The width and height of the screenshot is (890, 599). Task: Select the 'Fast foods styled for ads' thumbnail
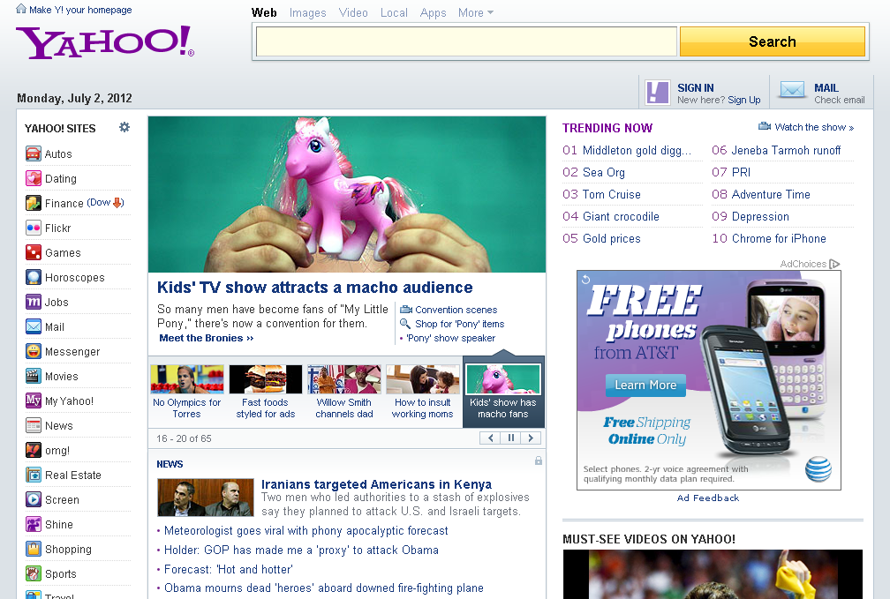click(x=265, y=392)
